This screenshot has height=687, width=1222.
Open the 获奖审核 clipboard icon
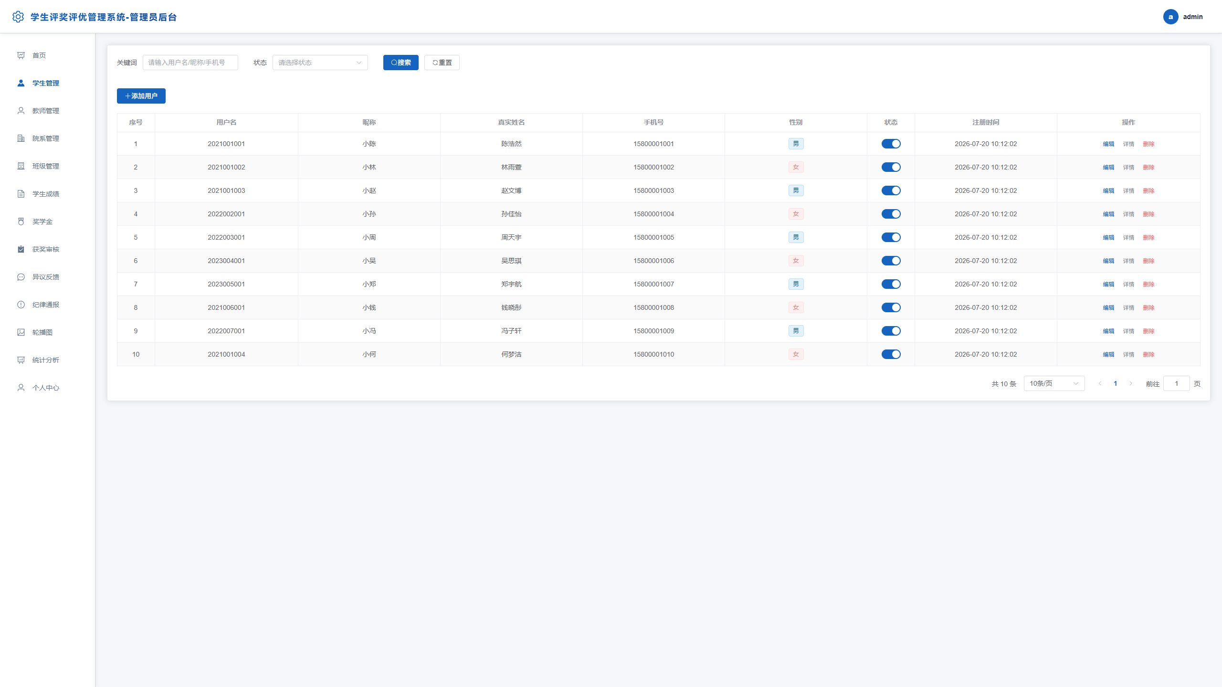pos(21,249)
